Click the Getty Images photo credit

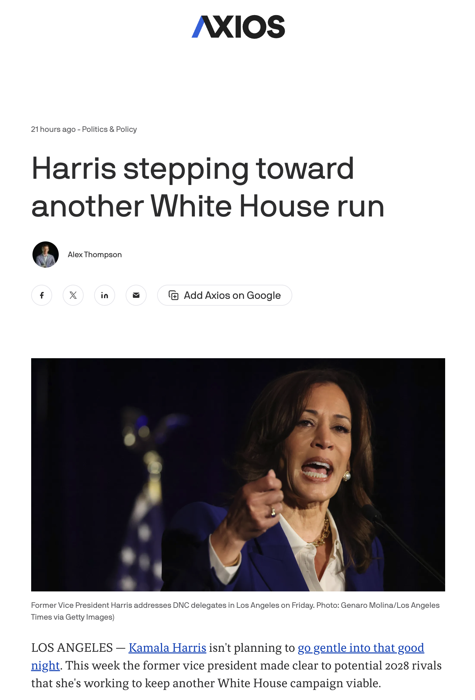coord(89,617)
